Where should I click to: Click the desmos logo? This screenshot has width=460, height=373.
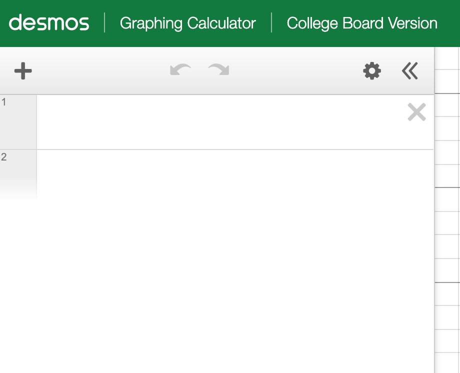(x=49, y=23)
